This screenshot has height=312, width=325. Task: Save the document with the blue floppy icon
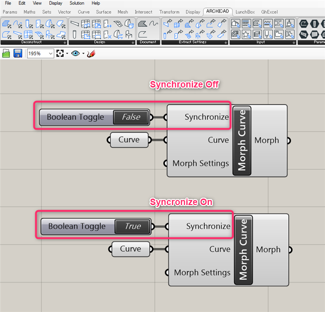click(18, 54)
